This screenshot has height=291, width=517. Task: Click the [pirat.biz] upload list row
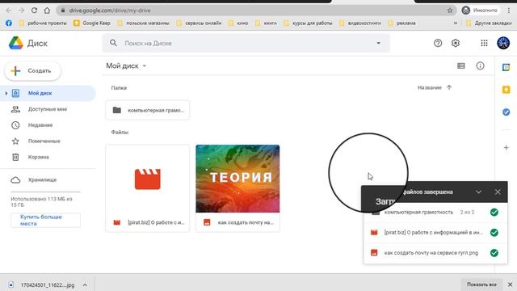[x=435, y=233]
